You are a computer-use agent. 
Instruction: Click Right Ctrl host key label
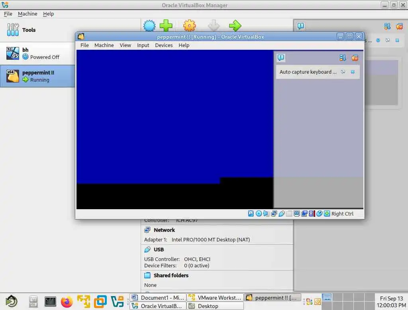342,214
